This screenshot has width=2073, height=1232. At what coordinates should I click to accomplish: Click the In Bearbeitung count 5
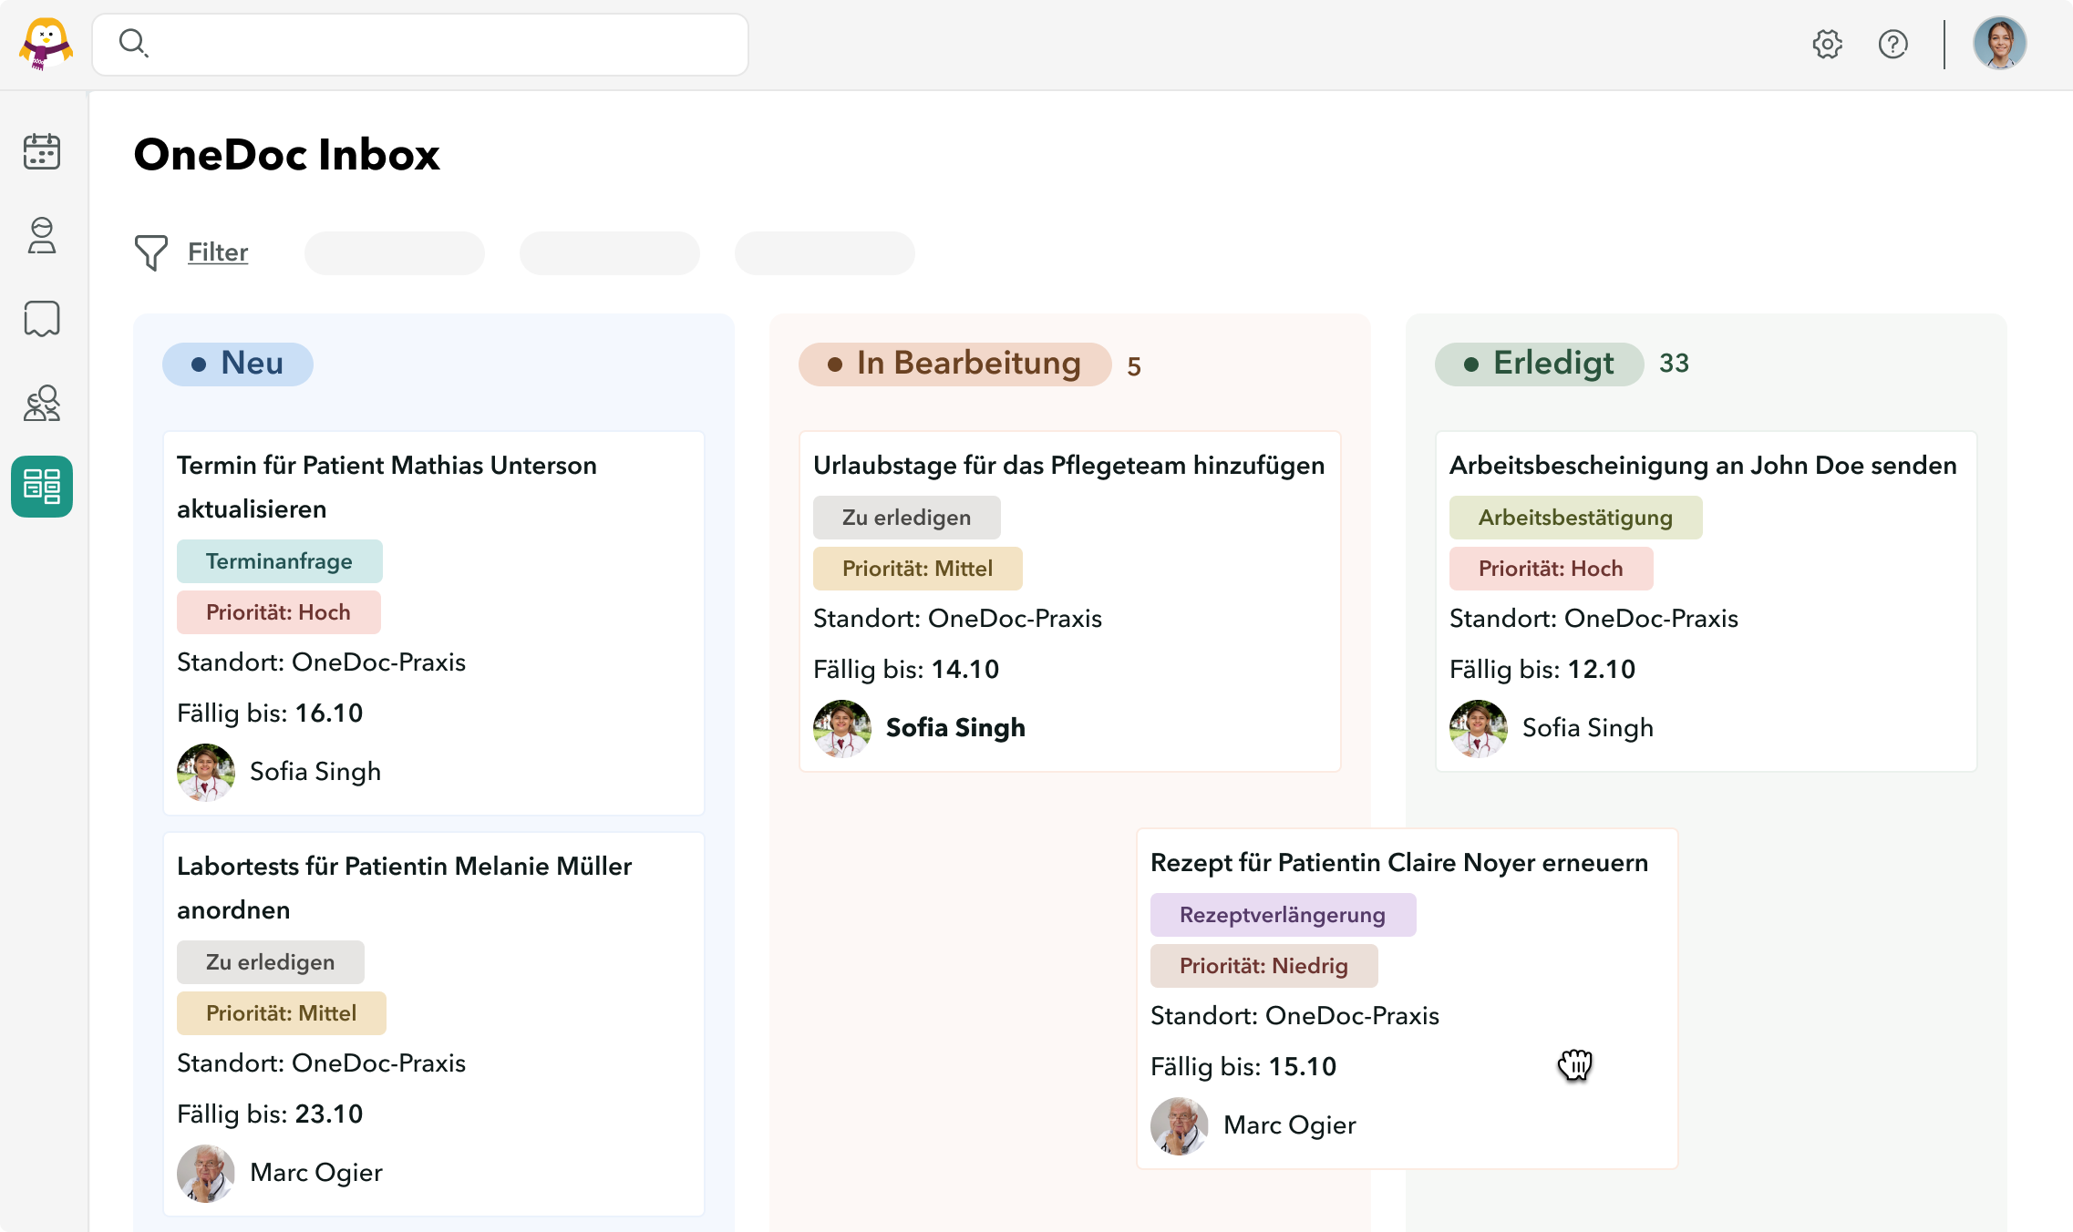click(1134, 366)
